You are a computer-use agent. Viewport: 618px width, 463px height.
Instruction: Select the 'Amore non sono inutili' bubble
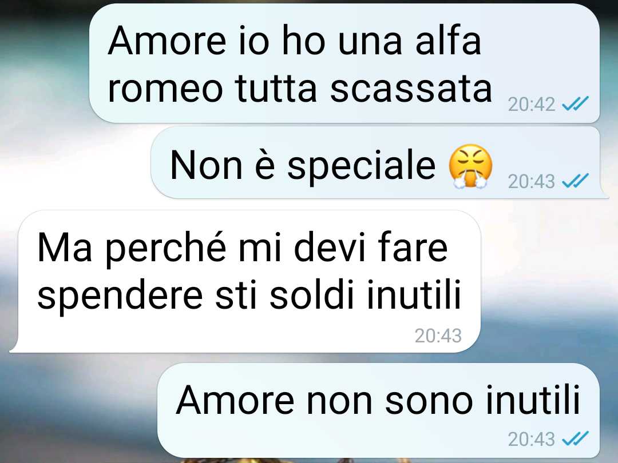click(378, 410)
